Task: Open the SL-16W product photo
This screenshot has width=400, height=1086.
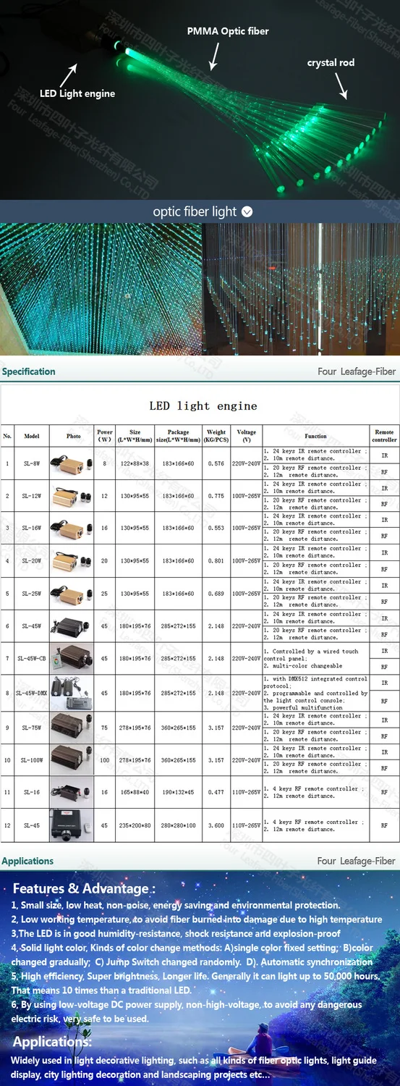Action: [72, 528]
